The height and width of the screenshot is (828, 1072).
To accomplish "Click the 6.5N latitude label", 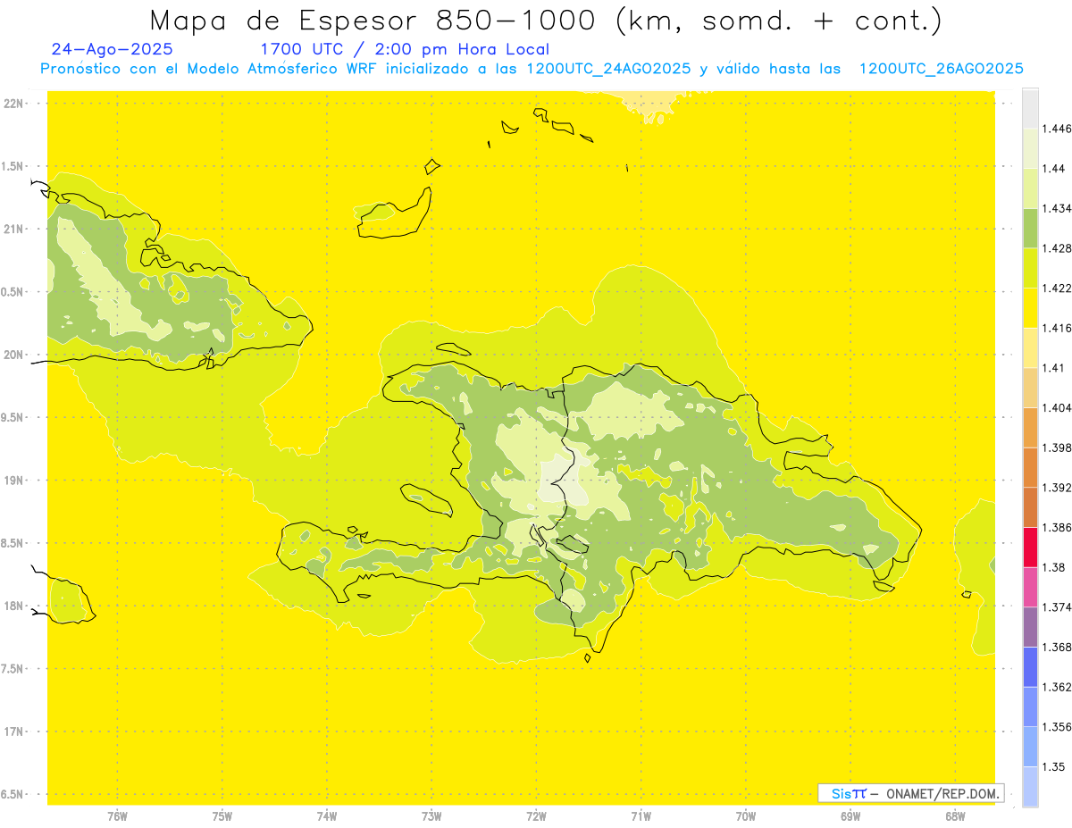I will [12, 794].
